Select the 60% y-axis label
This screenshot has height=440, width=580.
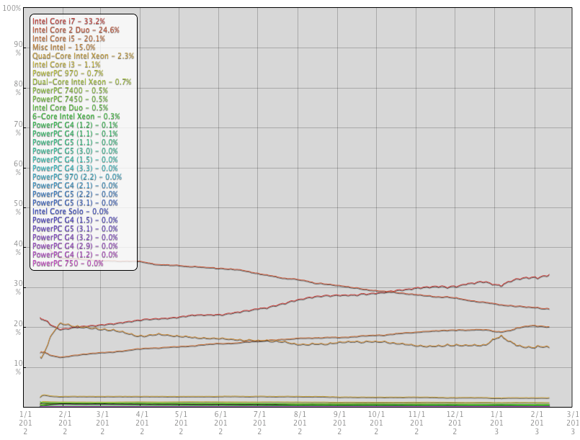click(18, 168)
